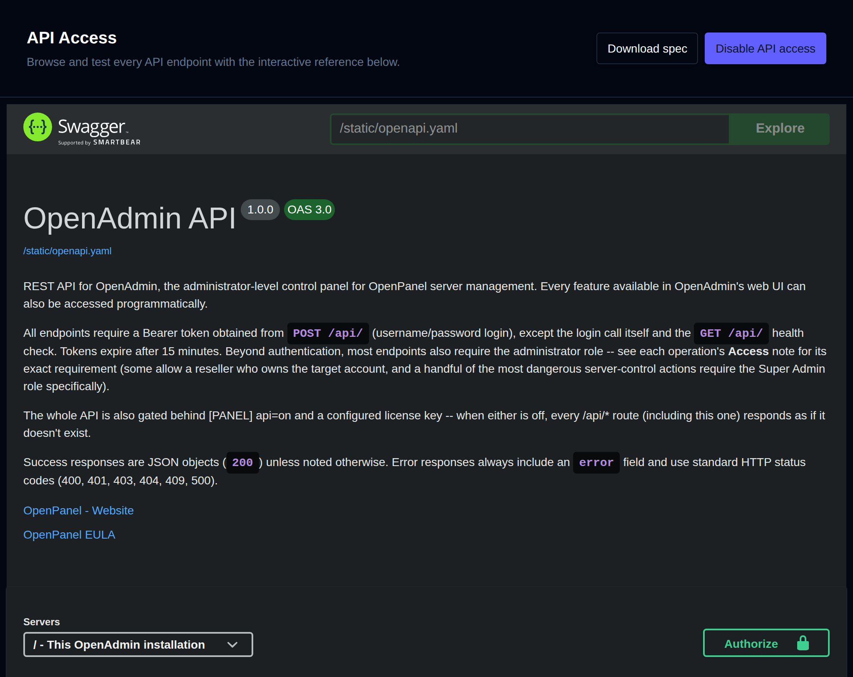This screenshot has width=853, height=677.
Task: Click the OAS 3.0 badge
Action: [309, 210]
